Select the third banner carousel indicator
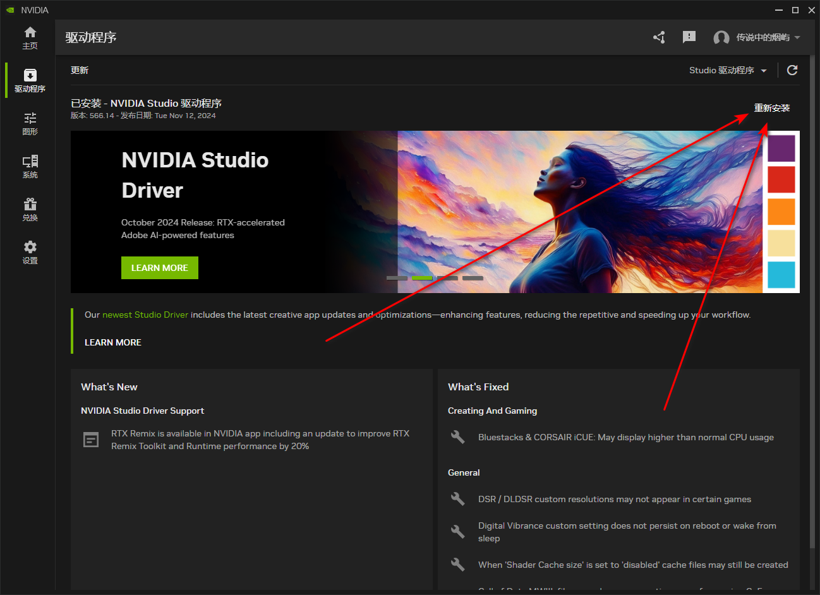This screenshot has width=820, height=595. (x=447, y=278)
